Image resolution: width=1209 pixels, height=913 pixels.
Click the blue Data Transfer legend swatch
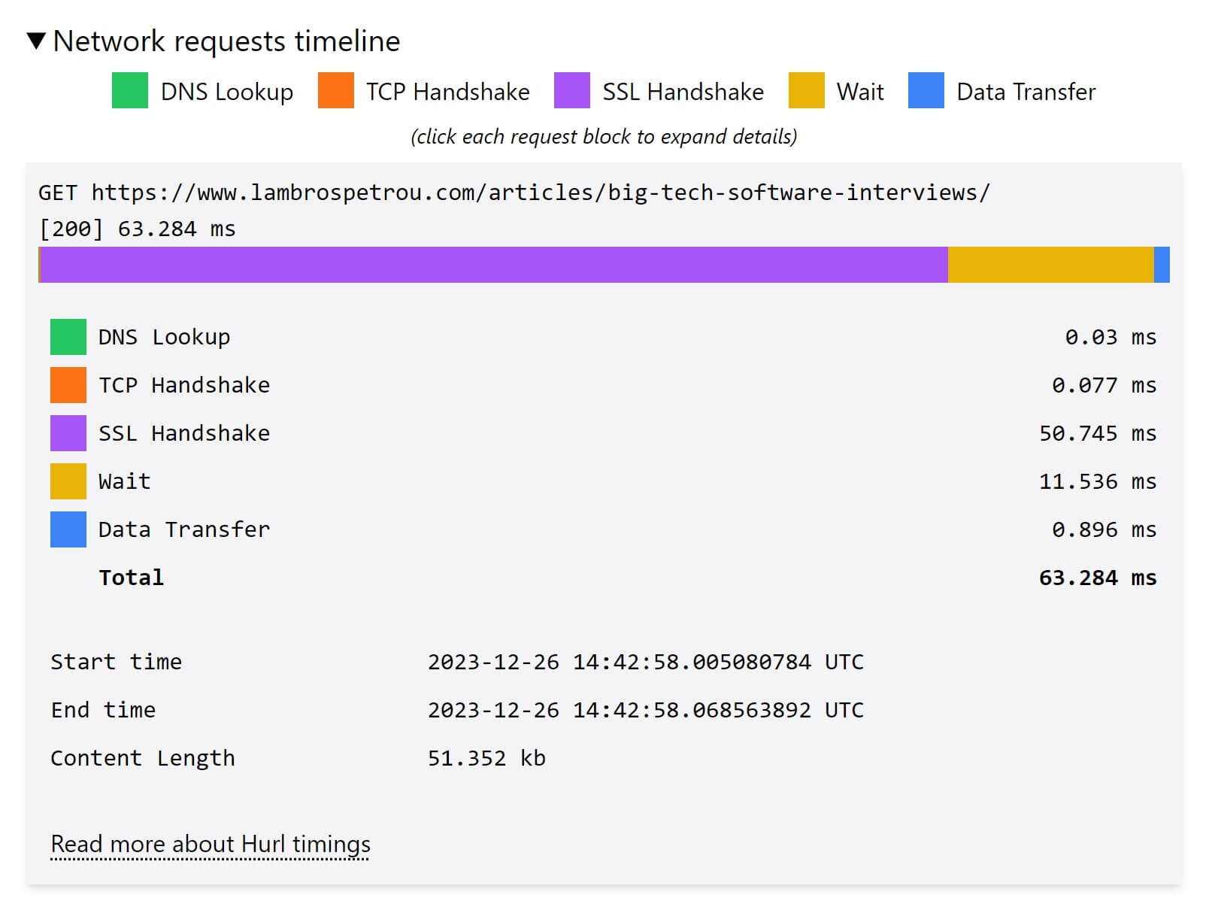(x=925, y=91)
